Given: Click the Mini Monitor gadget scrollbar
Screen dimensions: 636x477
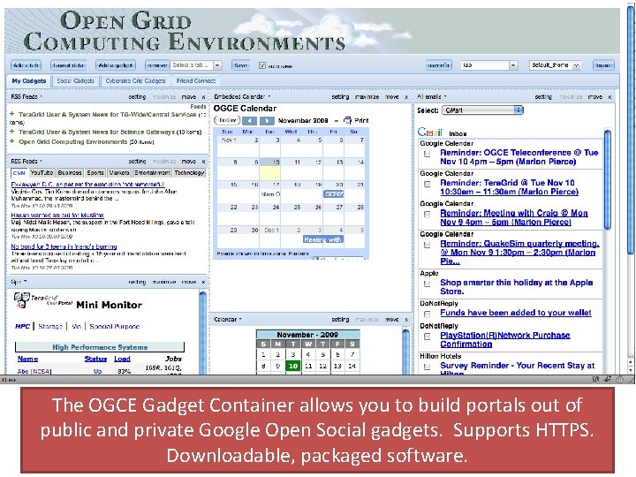Looking at the screenshot, I should pyautogui.click(x=203, y=333).
